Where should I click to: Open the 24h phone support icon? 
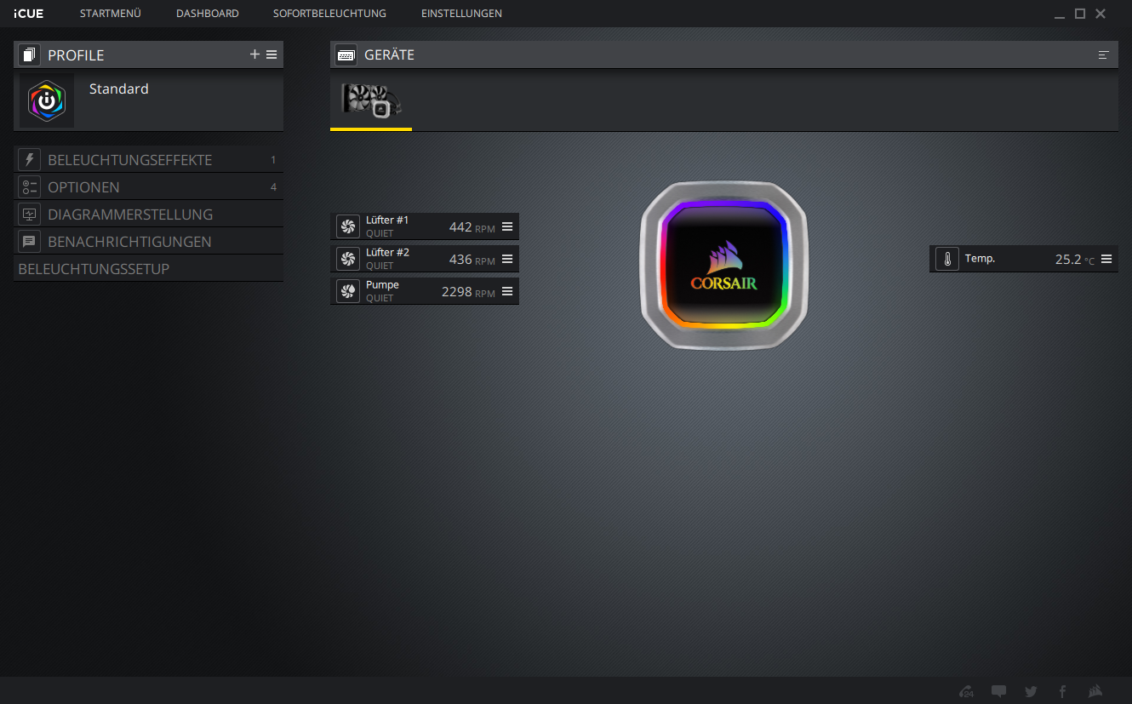(x=967, y=691)
